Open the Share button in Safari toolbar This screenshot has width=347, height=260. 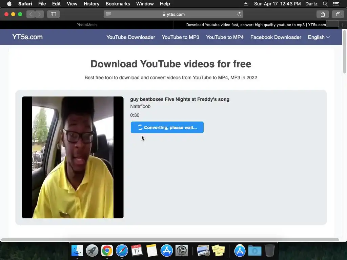tap(323, 14)
